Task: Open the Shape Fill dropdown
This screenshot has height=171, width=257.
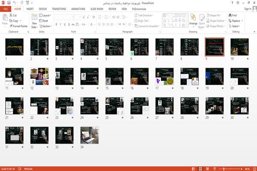Action: [x=214, y=15]
